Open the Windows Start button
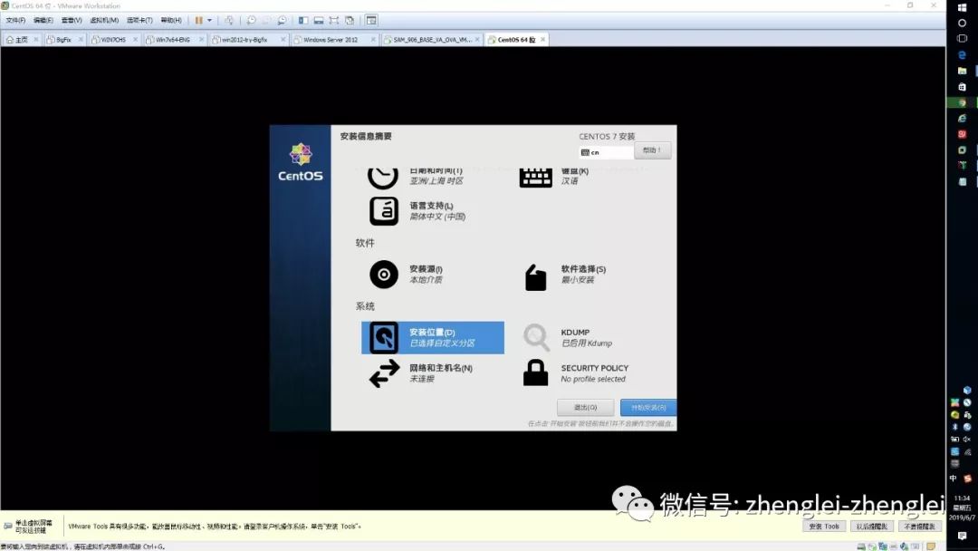The width and height of the screenshot is (978, 551). click(962, 7)
